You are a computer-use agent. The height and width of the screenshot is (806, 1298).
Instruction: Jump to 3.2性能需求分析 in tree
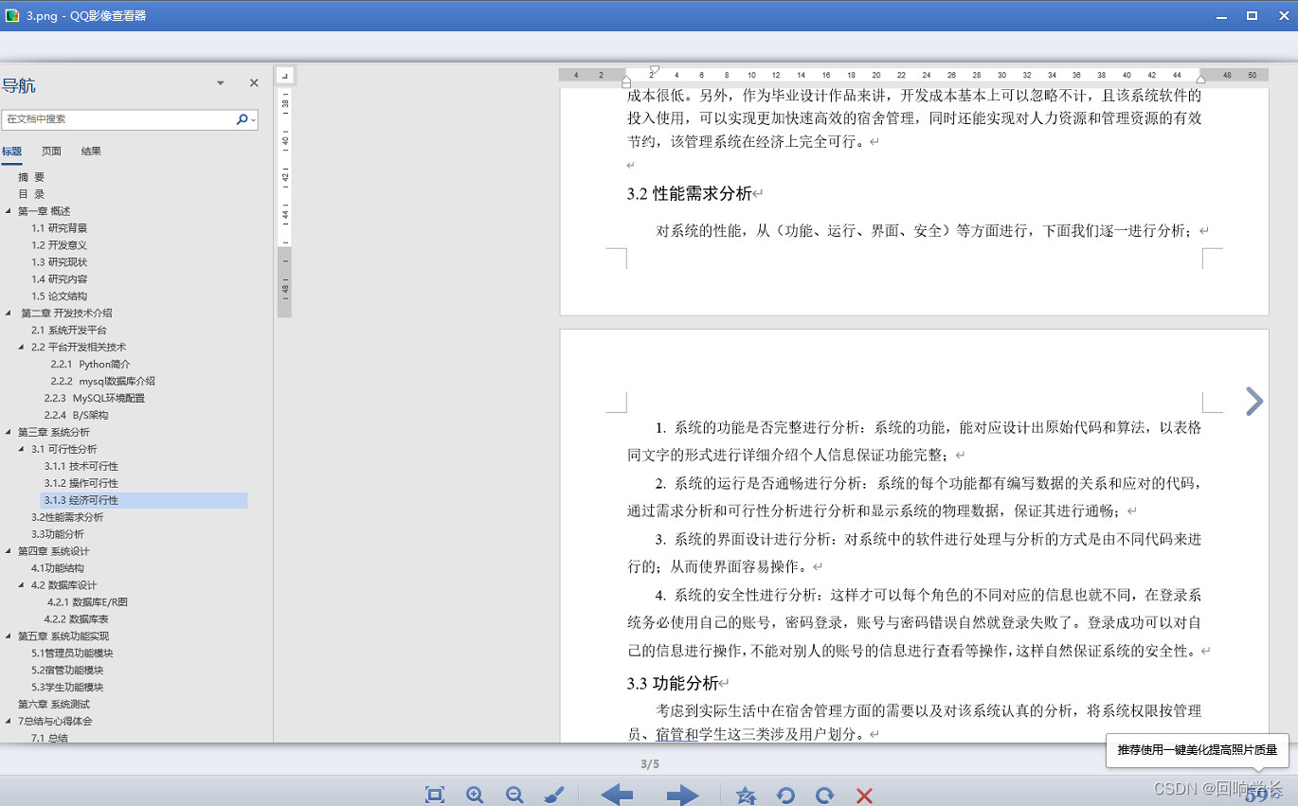(67, 518)
